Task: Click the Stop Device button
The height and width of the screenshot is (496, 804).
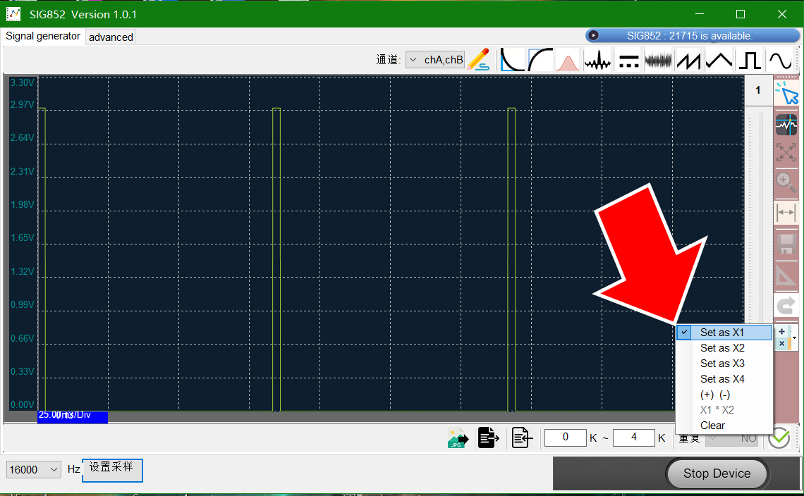Action: click(x=717, y=473)
